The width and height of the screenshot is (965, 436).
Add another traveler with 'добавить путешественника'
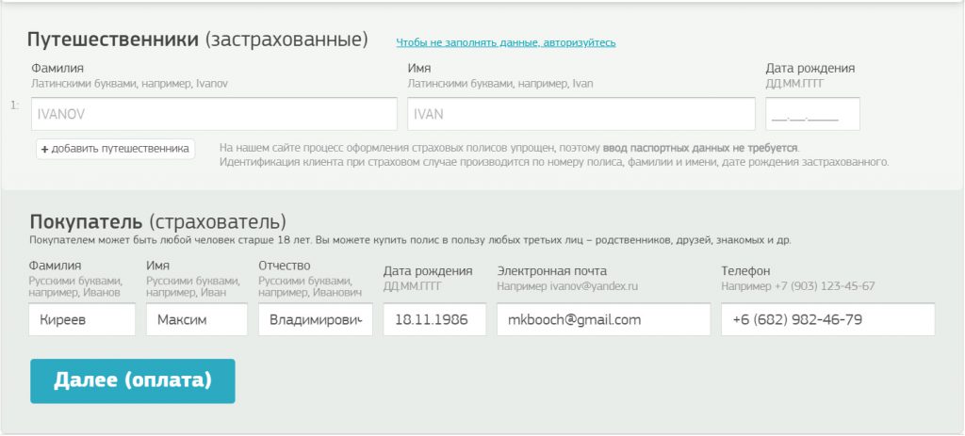coord(115,149)
